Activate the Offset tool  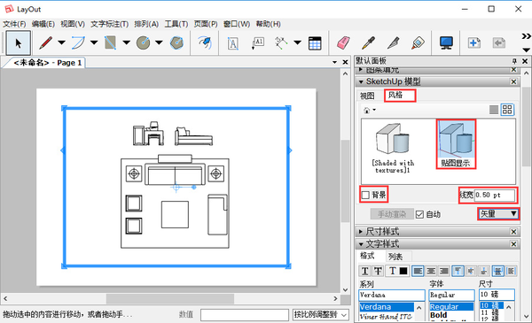pos(205,43)
